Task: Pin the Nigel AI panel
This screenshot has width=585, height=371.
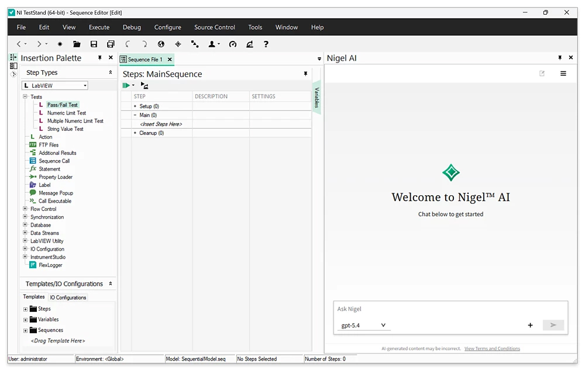Action: [x=560, y=57]
